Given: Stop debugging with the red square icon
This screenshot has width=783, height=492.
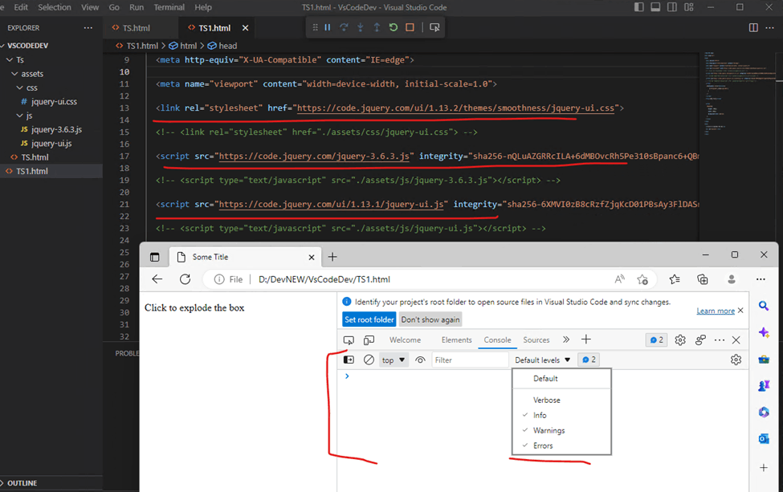Looking at the screenshot, I should (409, 26).
